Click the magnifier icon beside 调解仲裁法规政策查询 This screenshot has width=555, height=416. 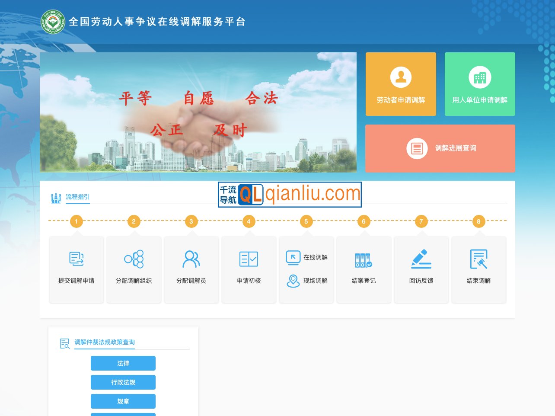(x=64, y=344)
